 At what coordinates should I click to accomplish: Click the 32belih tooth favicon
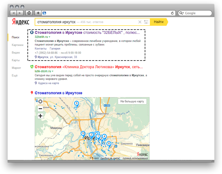tap(32, 32)
